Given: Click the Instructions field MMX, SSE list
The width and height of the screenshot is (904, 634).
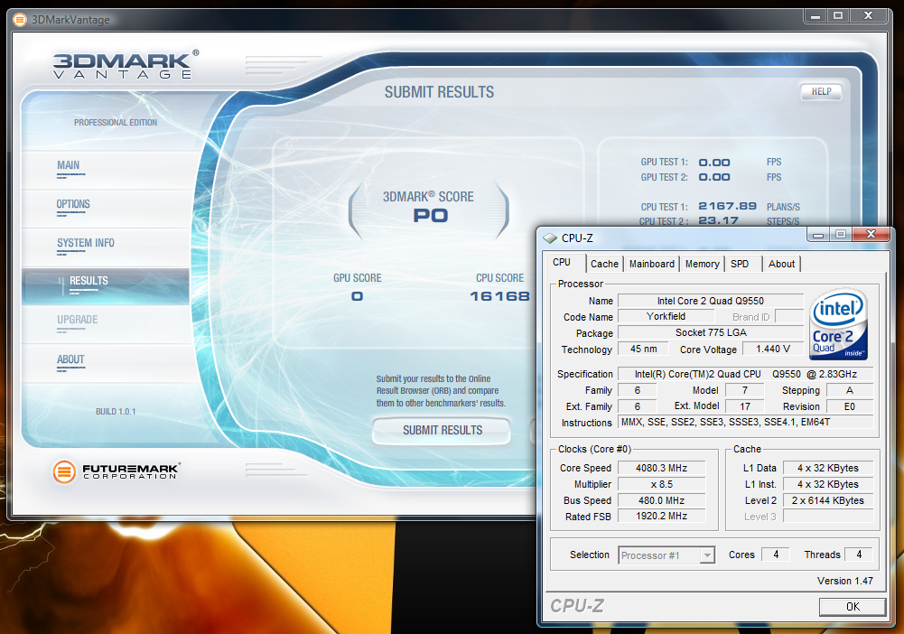Looking at the screenshot, I should tap(745, 422).
